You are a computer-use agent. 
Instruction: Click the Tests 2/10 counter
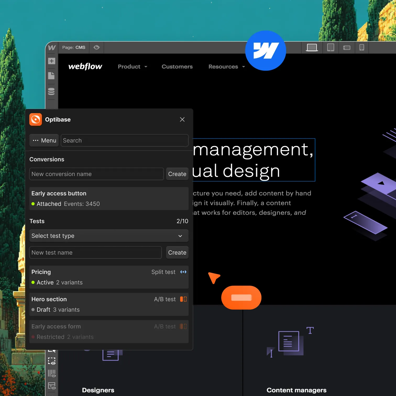coord(182,221)
